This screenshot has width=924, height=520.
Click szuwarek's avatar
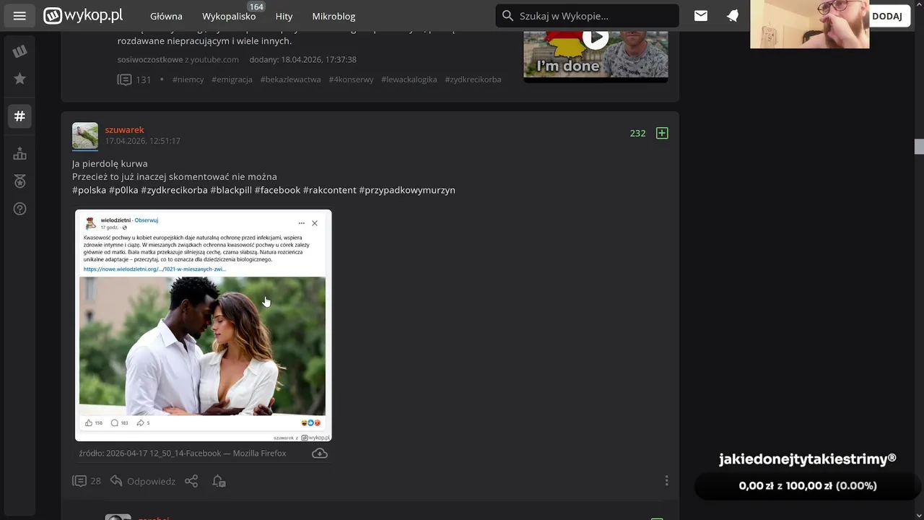pos(85,136)
